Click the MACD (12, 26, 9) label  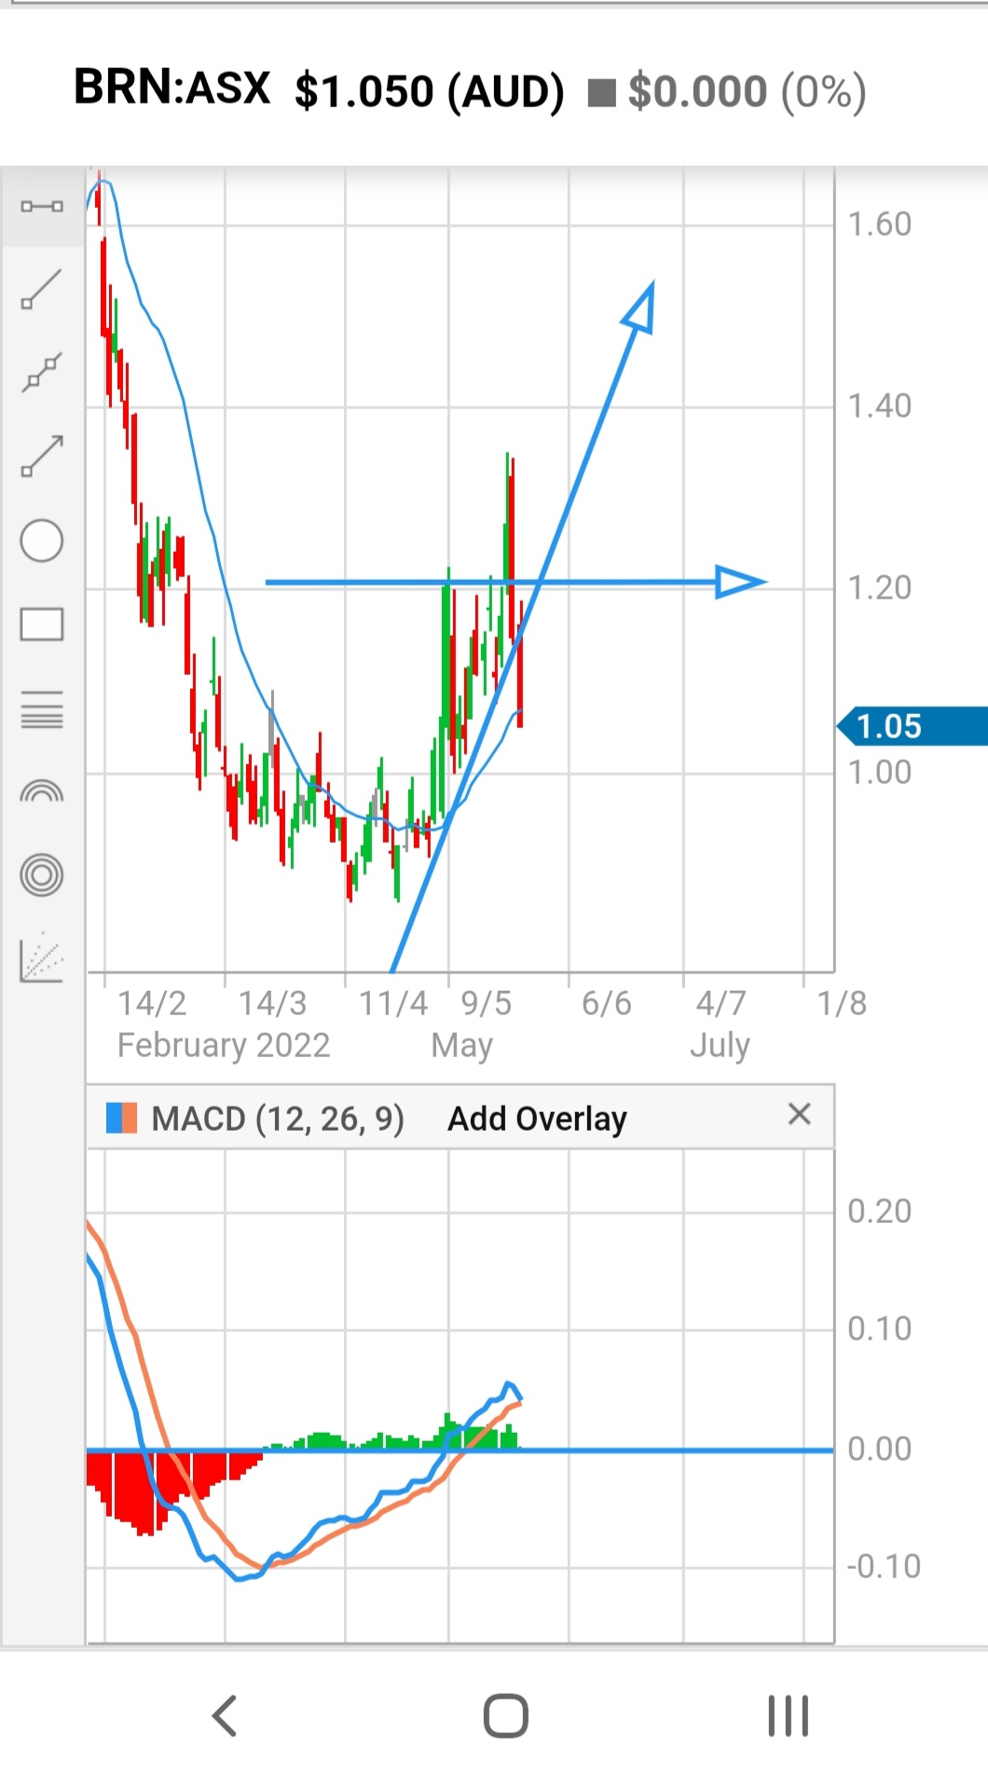[x=278, y=1119]
